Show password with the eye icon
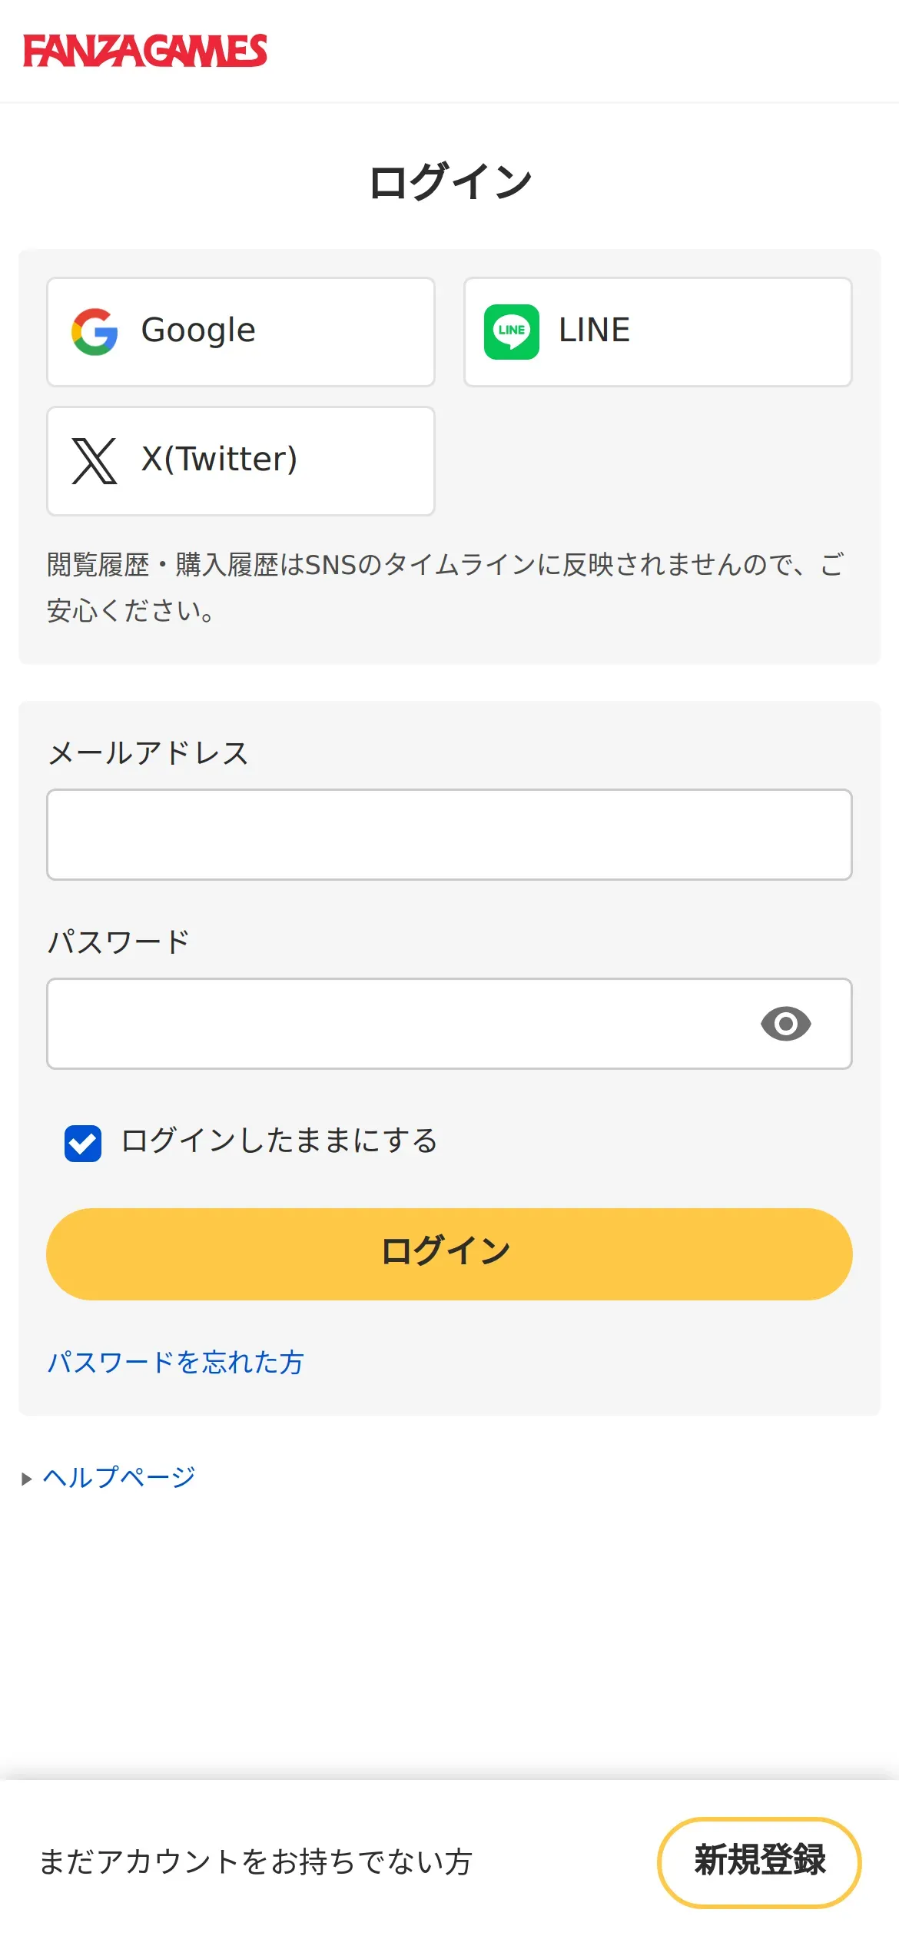The height and width of the screenshot is (1946, 899). click(785, 1024)
